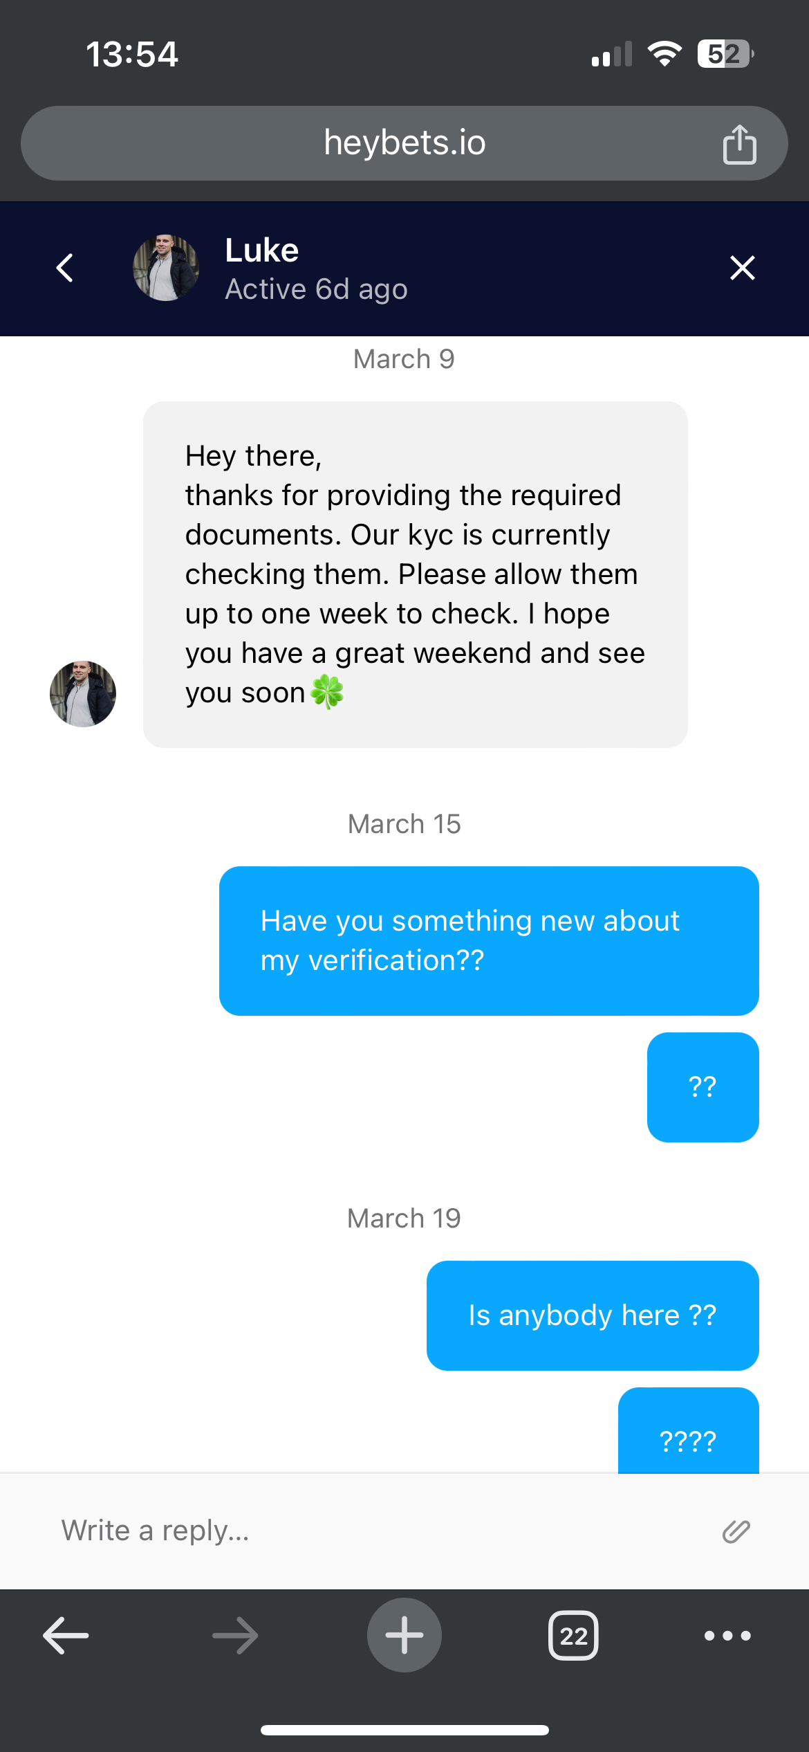Screen dimensions: 809x1752
Task: Tap Luke's avatar beside the KYC message
Action: point(83,693)
